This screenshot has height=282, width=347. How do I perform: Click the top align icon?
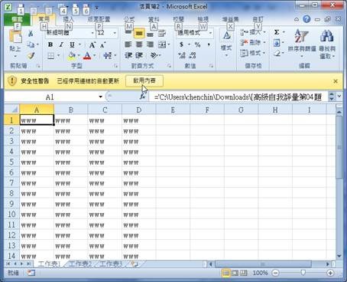pyautogui.click(x=128, y=33)
